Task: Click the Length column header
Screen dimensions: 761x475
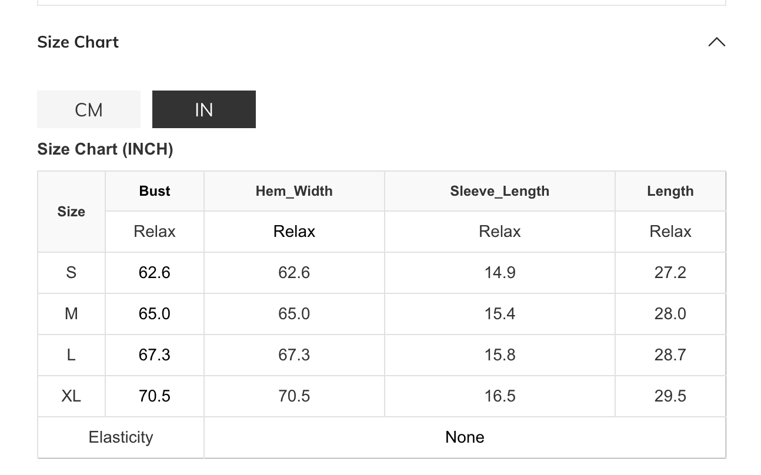Action: click(670, 191)
